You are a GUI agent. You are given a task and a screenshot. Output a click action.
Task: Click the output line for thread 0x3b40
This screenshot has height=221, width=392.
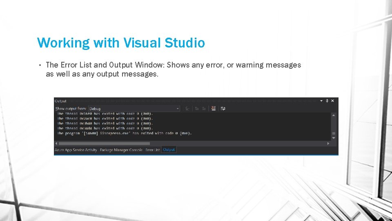tap(105, 123)
